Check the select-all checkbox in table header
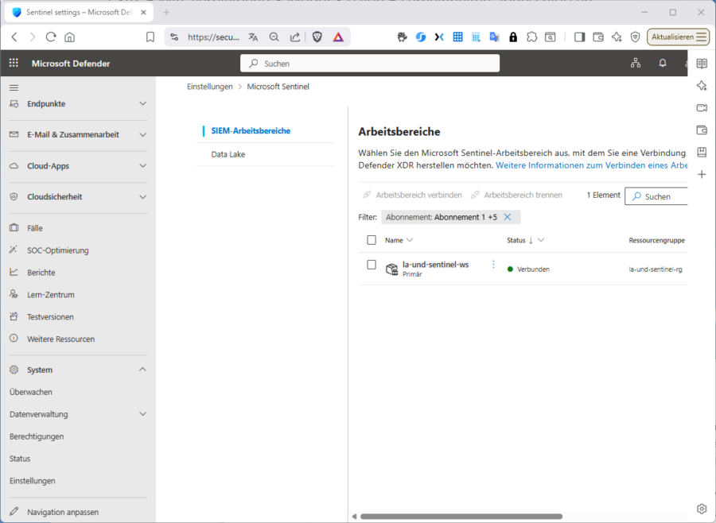The height and width of the screenshot is (523, 716). [x=372, y=240]
